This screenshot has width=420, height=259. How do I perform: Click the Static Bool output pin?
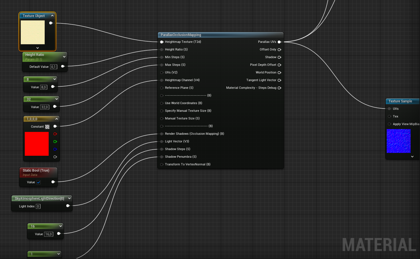(53, 182)
